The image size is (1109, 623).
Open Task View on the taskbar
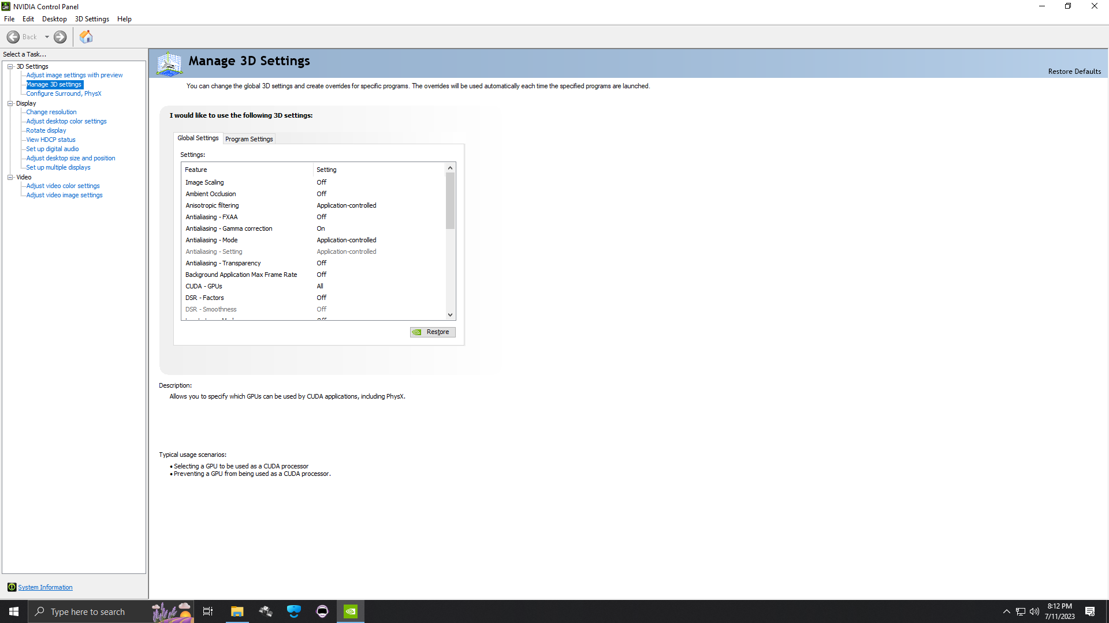coord(208,611)
